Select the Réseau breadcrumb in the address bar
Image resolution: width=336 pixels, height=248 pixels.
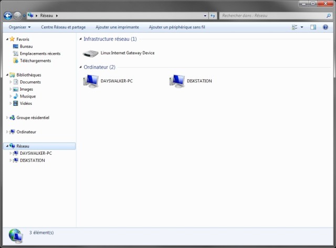(x=47, y=16)
